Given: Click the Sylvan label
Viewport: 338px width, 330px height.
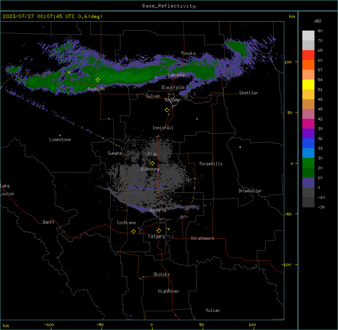Looking at the screenshot, I should click(153, 96).
